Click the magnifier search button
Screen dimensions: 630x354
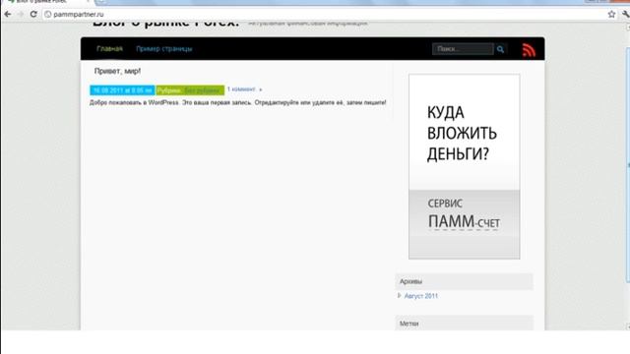pyautogui.click(x=500, y=49)
